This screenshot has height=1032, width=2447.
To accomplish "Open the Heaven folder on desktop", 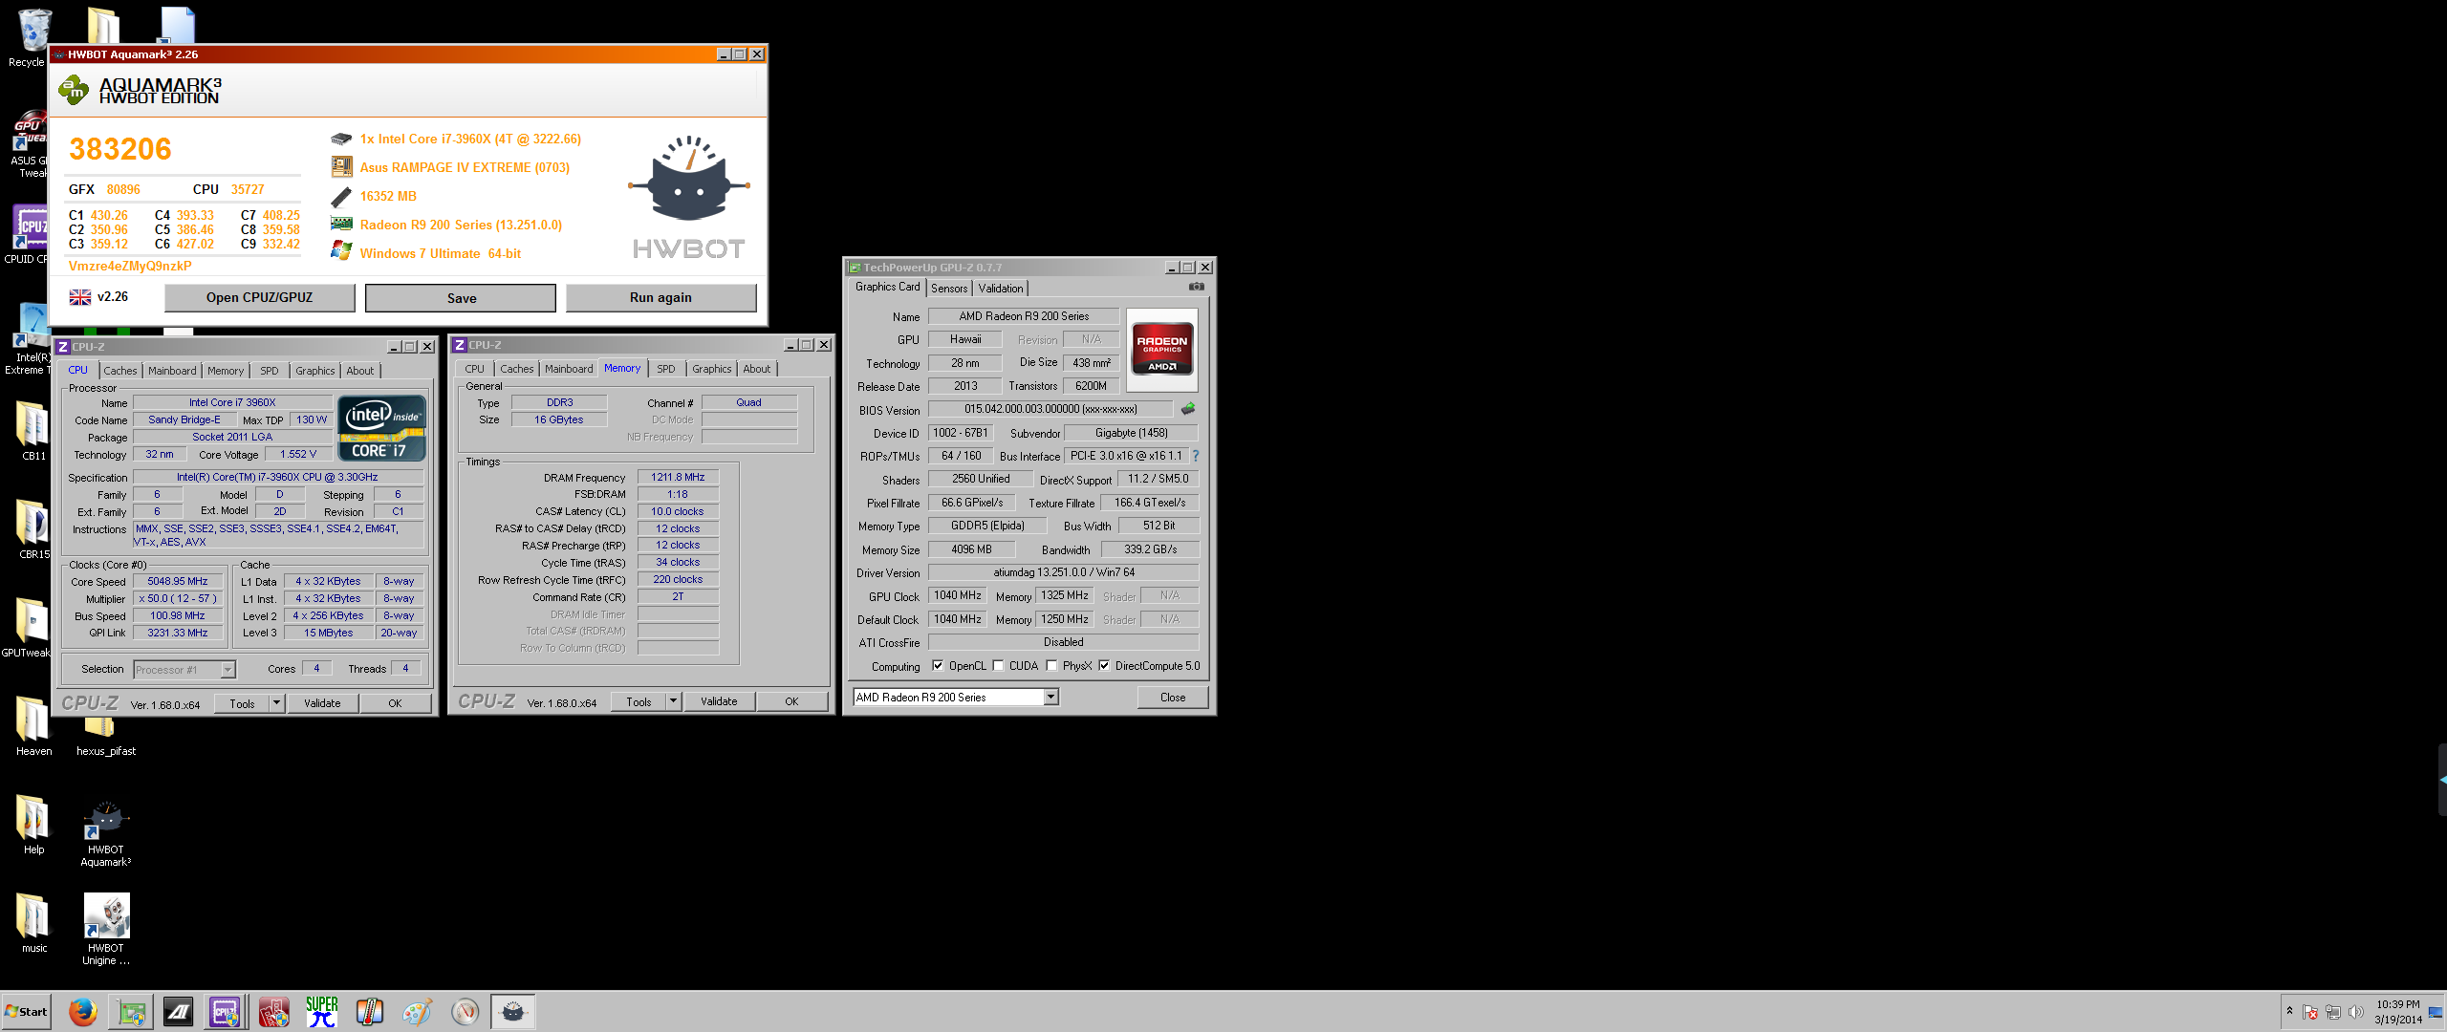I will coord(33,726).
